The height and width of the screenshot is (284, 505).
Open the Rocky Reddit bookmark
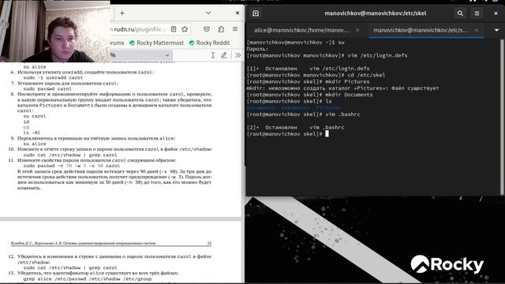point(209,43)
